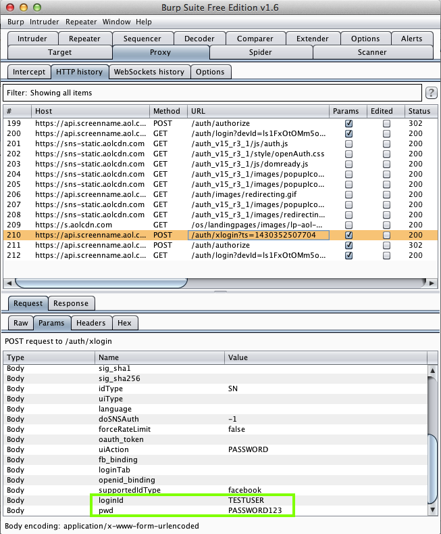Viewport: 441px width, 534px height.
Task: Toggle Params checkbox for request 199
Action: tap(348, 123)
